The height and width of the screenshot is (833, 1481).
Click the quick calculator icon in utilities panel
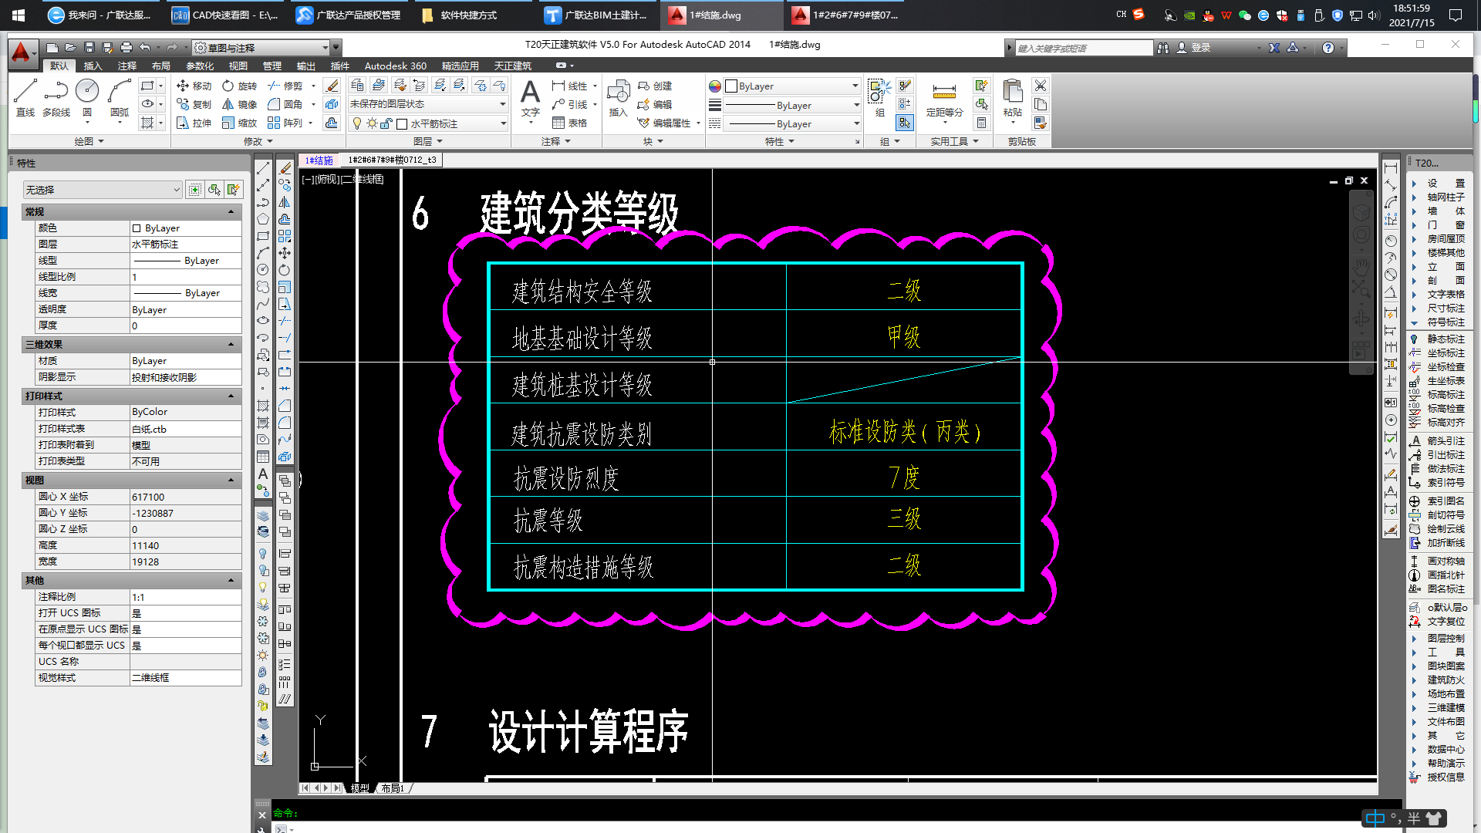[981, 123]
